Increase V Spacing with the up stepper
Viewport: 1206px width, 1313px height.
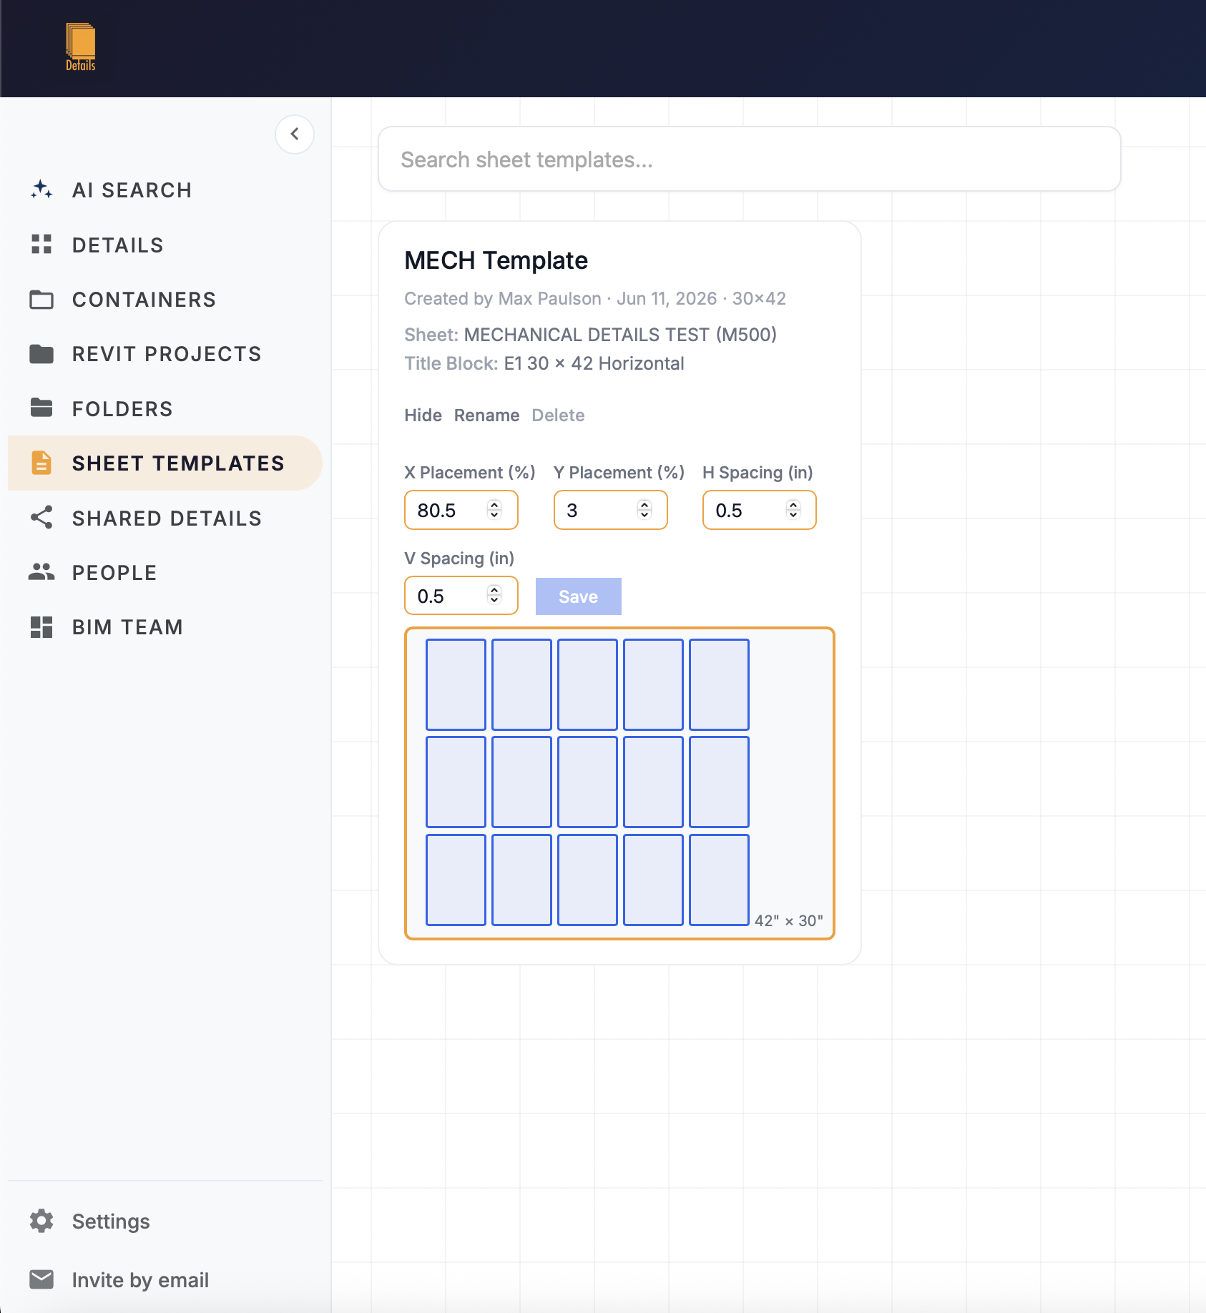coord(494,590)
